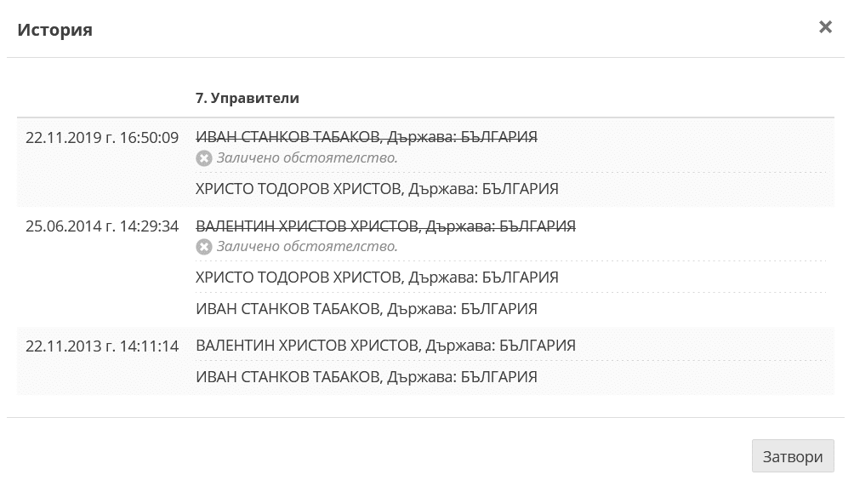This screenshot has height=492, width=854.
Task: Click "Заличено обстоятелство" text in the 25.06.2014 entry
Action: coord(307,247)
